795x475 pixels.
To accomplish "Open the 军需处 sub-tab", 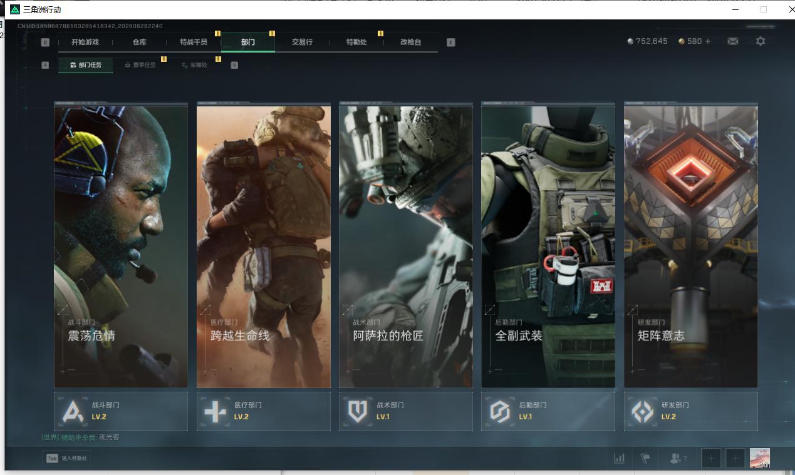I will coord(194,65).
